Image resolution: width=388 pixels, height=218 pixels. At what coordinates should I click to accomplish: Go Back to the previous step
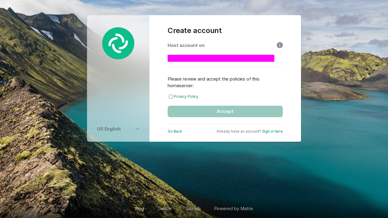(x=175, y=131)
